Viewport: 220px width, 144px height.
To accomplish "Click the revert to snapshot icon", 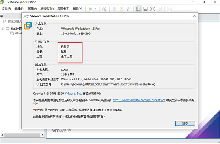I will 121,9.
